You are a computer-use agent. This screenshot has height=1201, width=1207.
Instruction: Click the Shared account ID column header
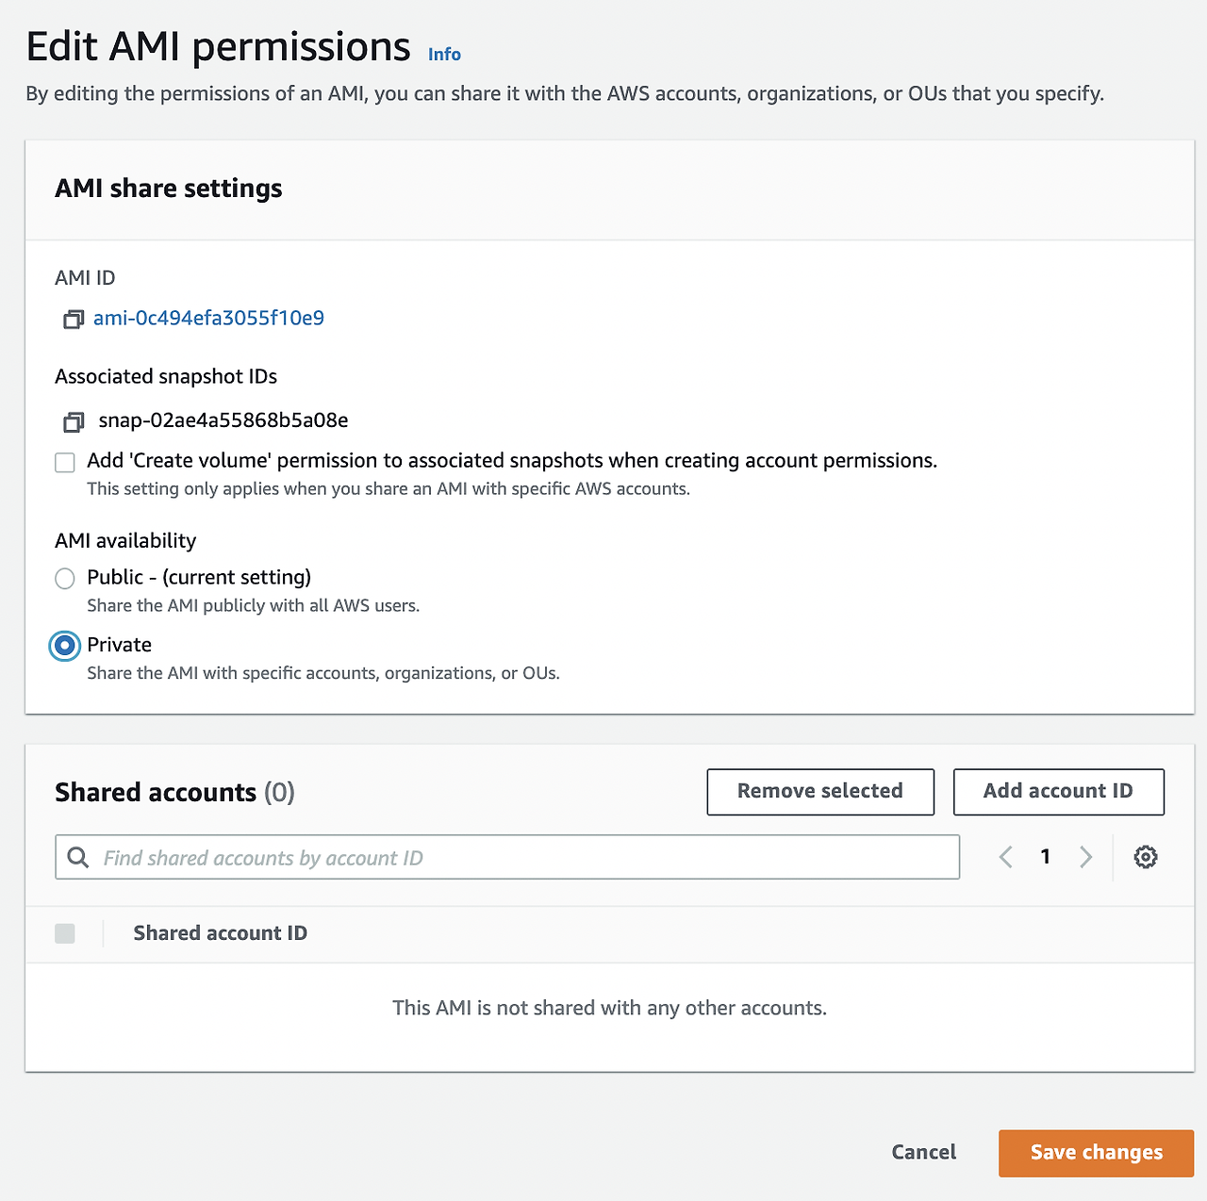coord(220,933)
